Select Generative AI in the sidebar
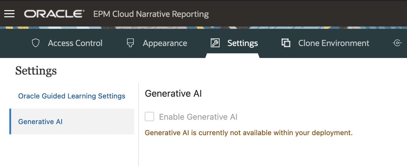Image resolution: width=407 pixels, height=166 pixels. pyautogui.click(x=72, y=121)
